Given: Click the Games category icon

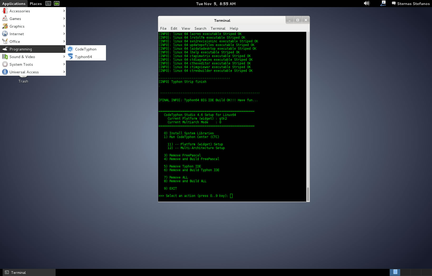Looking at the screenshot, I should [x=5, y=18].
